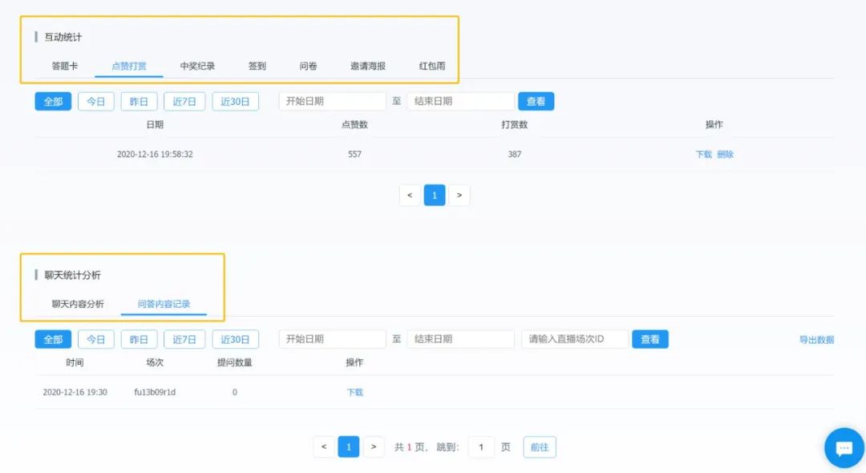Image resolution: width=866 pixels, height=473 pixels.
Task: Click 开始日期 field in the chat statistics section
Action: 332,339
